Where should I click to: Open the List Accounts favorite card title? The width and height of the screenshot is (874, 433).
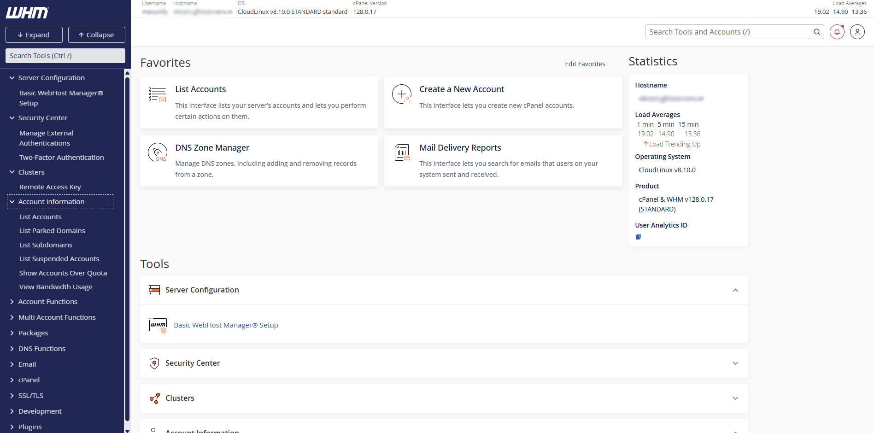200,89
